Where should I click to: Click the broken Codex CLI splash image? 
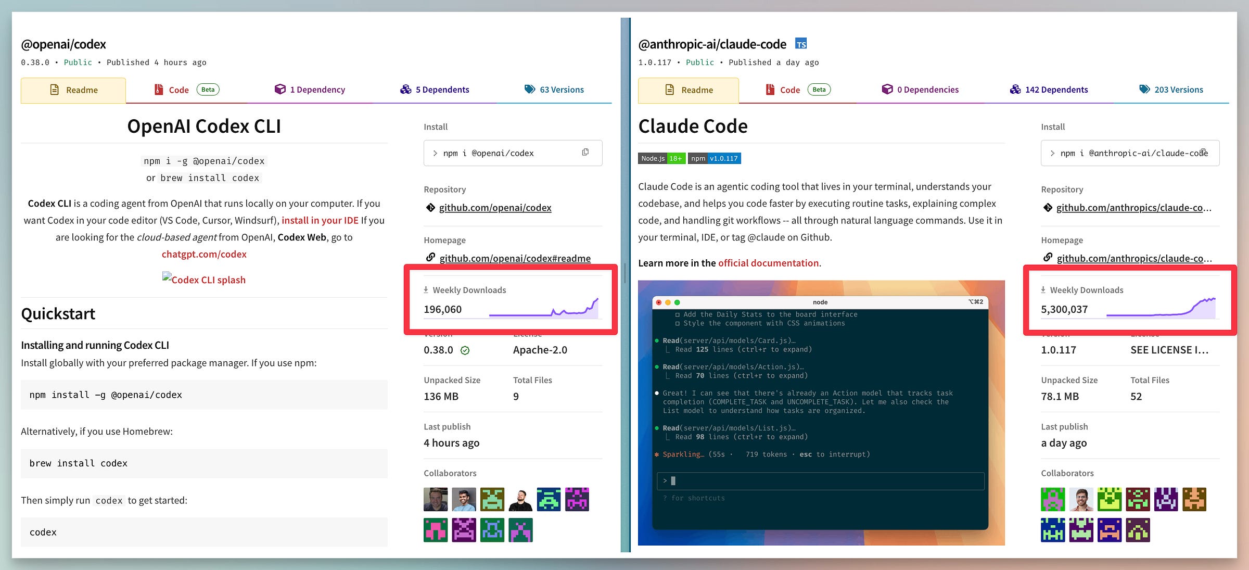(203, 280)
